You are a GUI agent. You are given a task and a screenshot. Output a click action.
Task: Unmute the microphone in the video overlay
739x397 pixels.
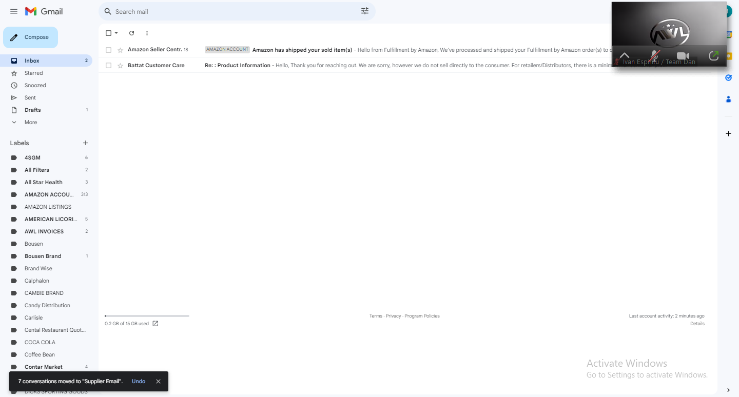pyautogui.click(x=654, y=55)
